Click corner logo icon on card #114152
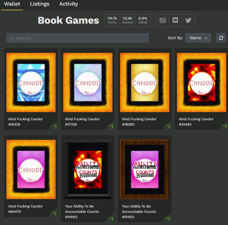Screen dimensions: 228x225 point(110,218)
